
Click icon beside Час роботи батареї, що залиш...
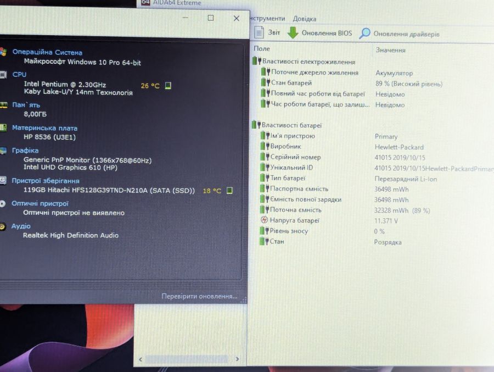coord(265,103)
